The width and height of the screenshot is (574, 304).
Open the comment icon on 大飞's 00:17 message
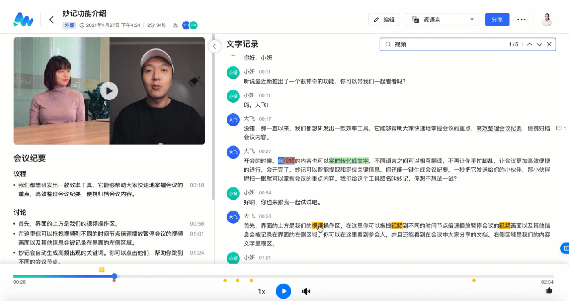click(x=559, y=128)
